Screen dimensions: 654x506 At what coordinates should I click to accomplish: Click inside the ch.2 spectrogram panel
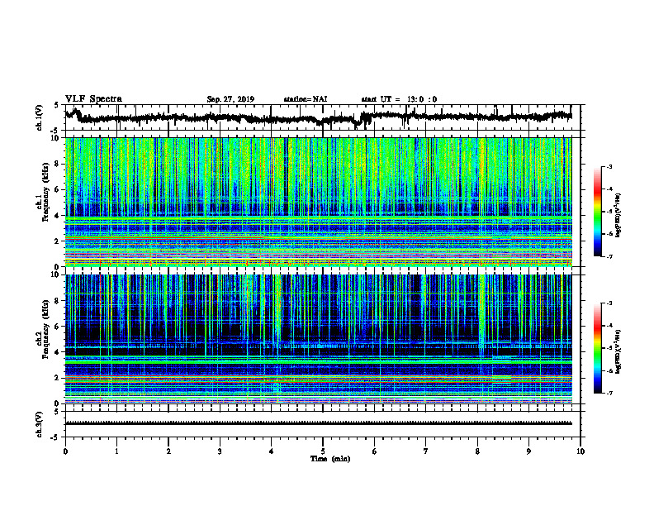click(319, 339)
